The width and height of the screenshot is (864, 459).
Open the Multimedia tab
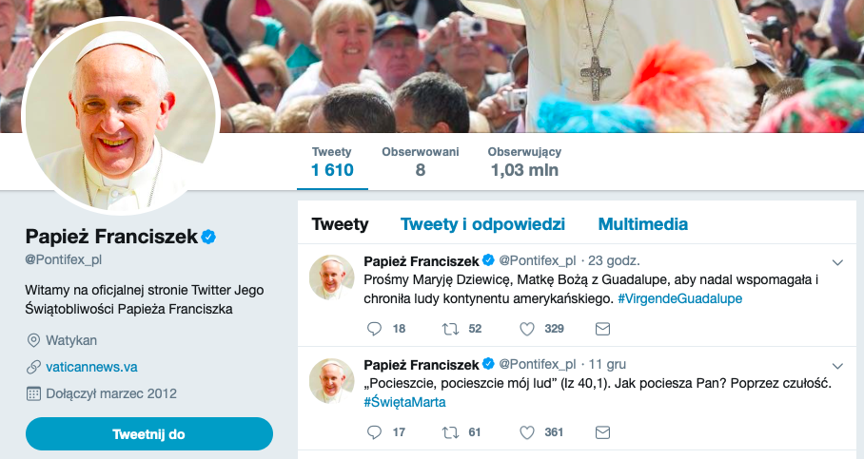tap(642, 224)
